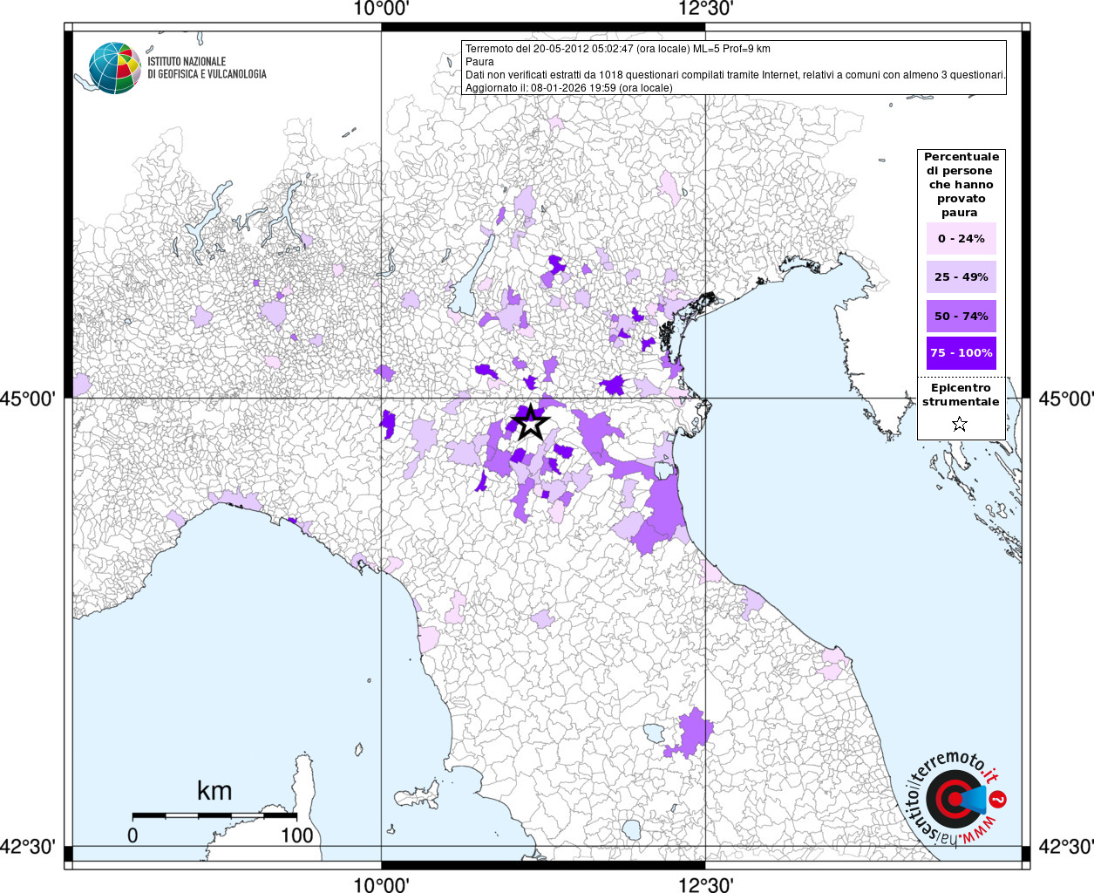
Task: Click the 'Epicentro strumentale' legend label
Action: click(x=961, y=395)
